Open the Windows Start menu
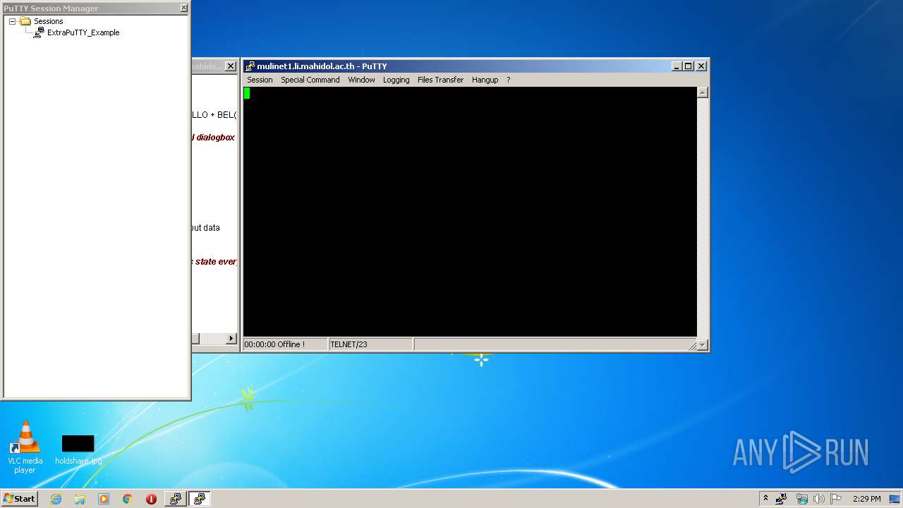This screenshot has width=903, height=508. coord(20,498)
